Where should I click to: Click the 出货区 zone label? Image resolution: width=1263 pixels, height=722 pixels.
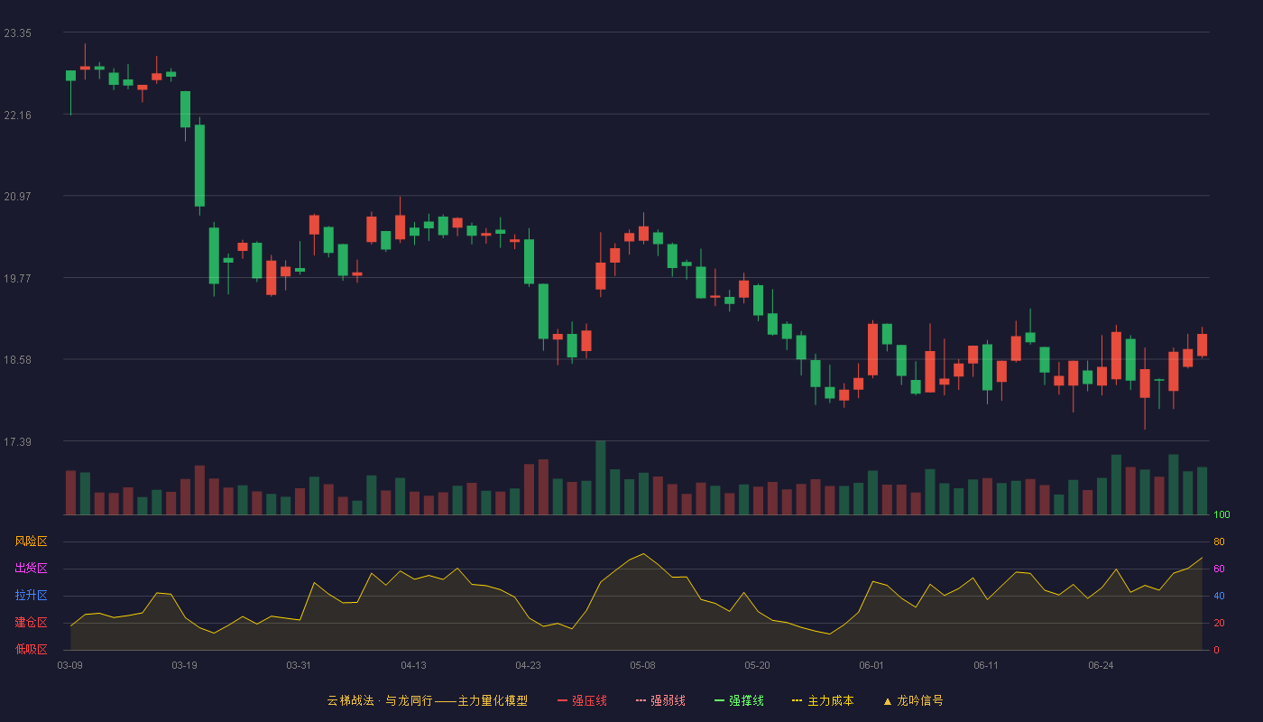(x=32, y=569)
